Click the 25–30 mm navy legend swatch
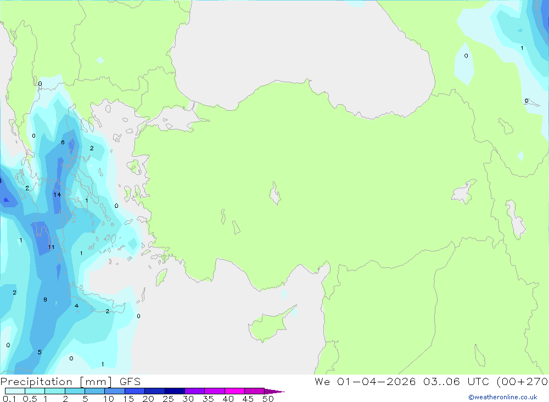 (x=175, y=391)
